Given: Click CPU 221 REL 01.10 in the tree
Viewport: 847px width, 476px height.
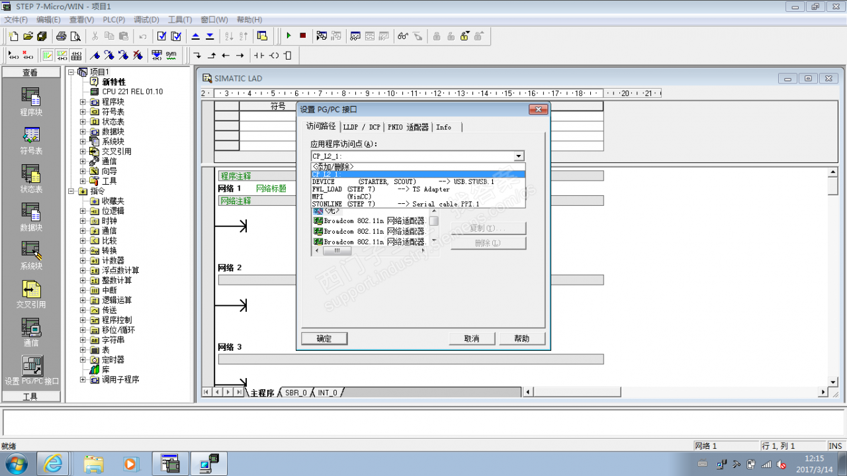Looking at the screenshot, I should (x=132, y=92).
